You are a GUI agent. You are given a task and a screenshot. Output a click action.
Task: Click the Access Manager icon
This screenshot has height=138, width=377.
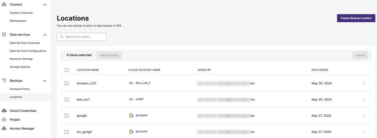click(x=4, y=128)
